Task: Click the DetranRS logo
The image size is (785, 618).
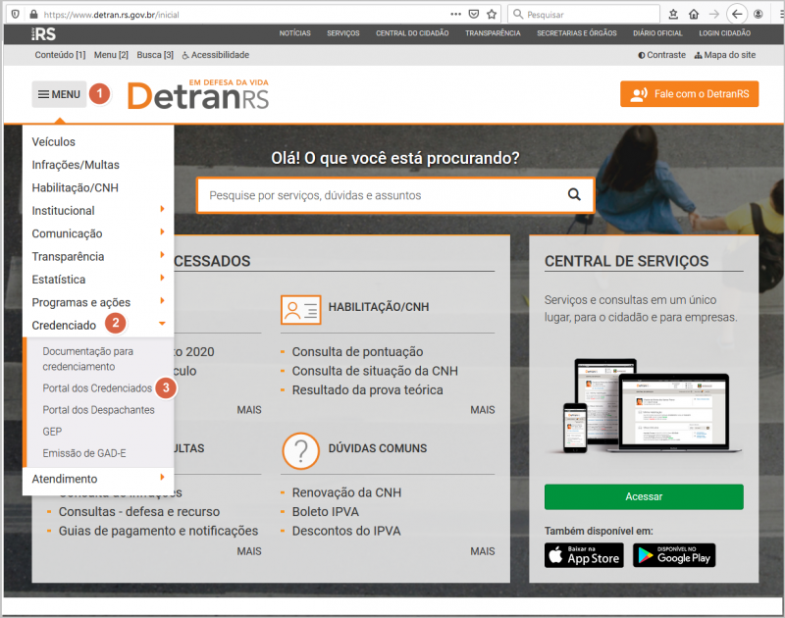Action: pos(198,94)
